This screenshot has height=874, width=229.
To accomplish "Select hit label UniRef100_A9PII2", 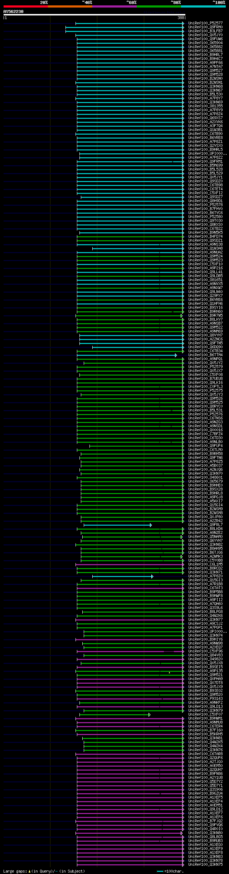I will 205,600.
